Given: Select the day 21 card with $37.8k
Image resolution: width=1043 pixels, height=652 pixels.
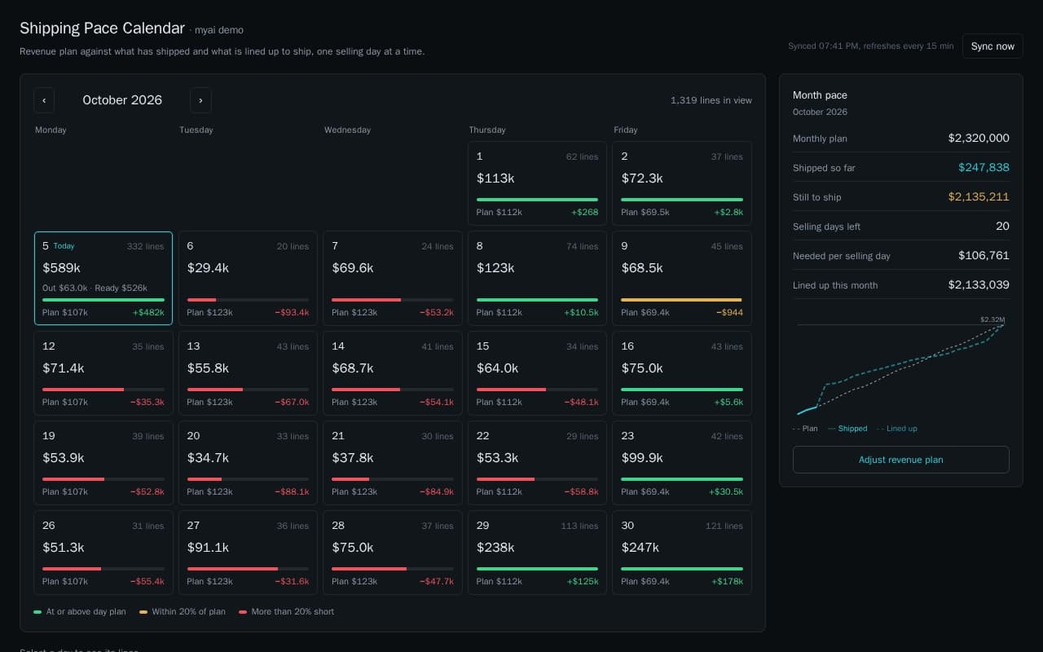Looking at the screenshot, I should tap(393, 463).
